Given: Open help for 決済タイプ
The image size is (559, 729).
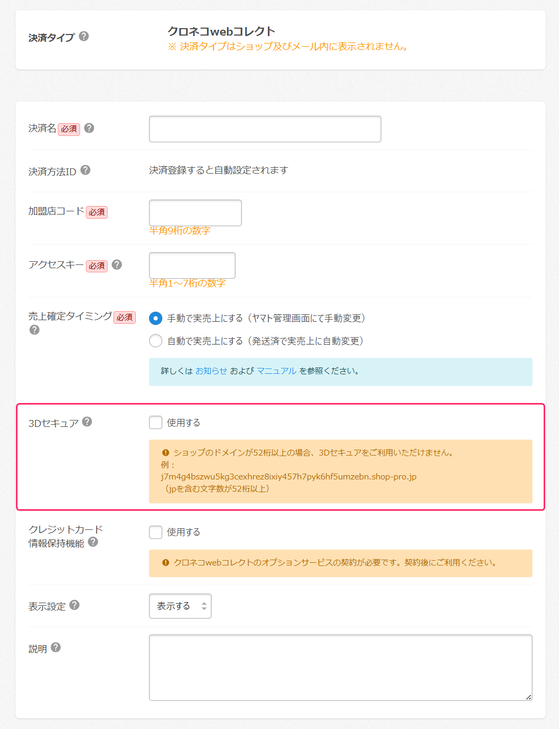Looking at the screenshot, I should point(84,37).
